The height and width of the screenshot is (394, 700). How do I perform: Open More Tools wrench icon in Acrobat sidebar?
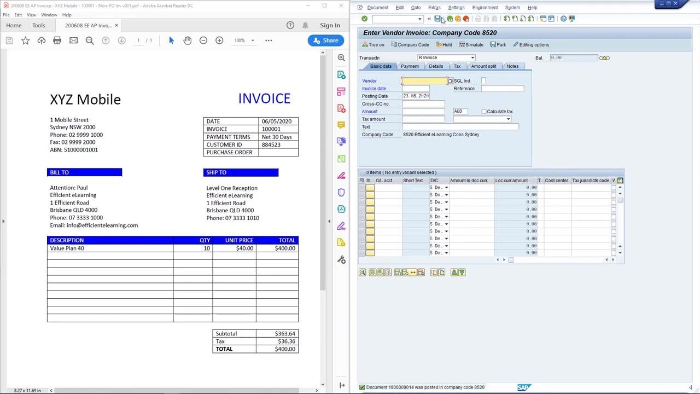point(341,259)
